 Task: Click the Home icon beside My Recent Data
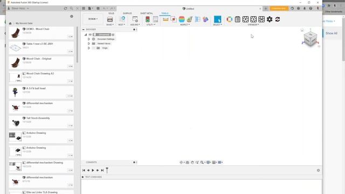click(10, 23)
